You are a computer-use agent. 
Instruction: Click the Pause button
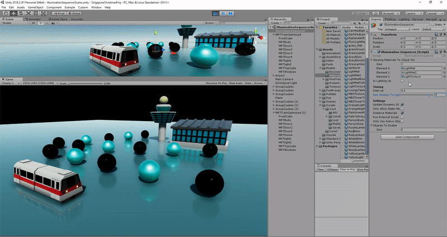point(223,13)
